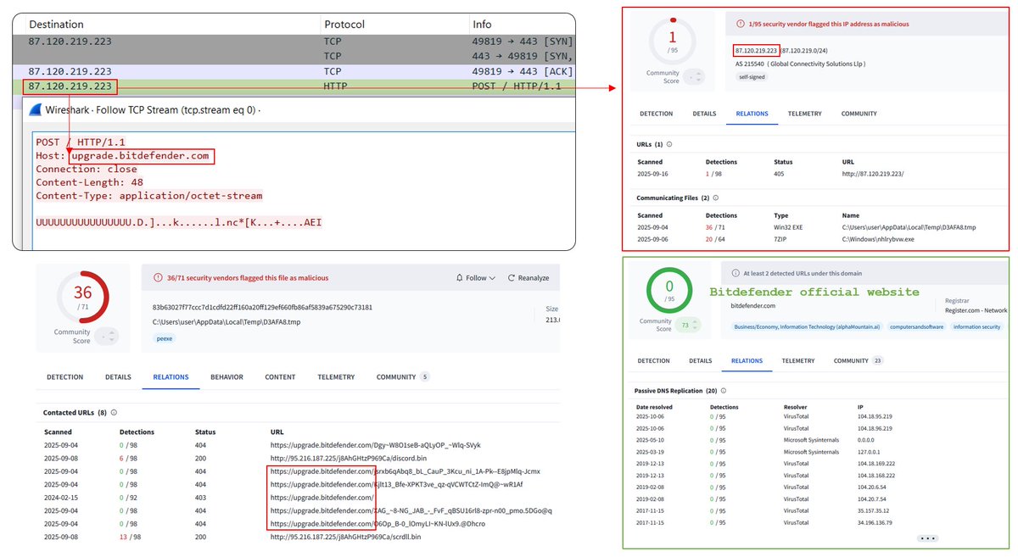Click the Reanalyze circular arrow icon
Screen dimensions: 1018x557
(511, 277)
